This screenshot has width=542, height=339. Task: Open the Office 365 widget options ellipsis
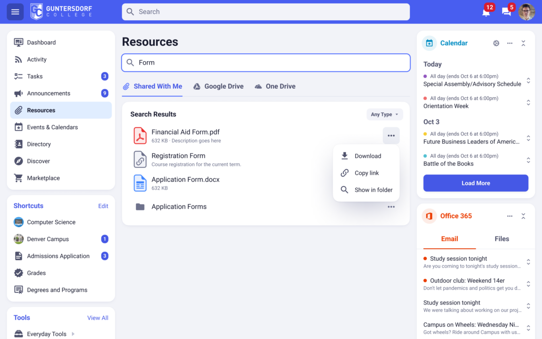click(x=509, y=216)
